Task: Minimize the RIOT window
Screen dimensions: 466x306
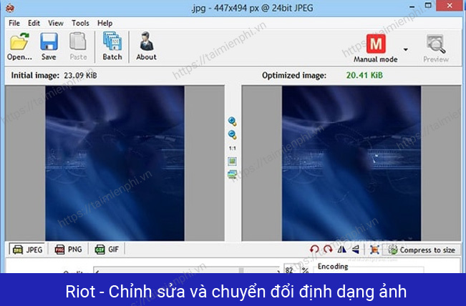Action: point(412,6)
